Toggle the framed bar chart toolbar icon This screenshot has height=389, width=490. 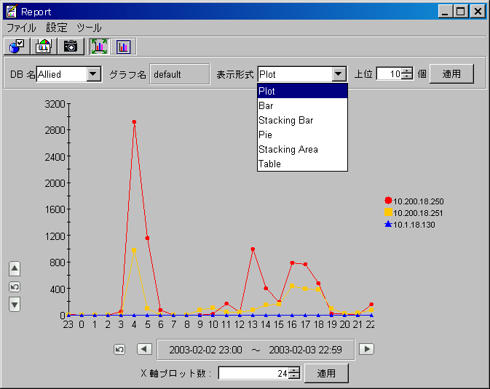coord(124,47)
